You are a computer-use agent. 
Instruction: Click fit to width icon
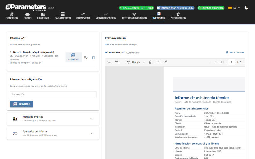(x=223, y=62)
